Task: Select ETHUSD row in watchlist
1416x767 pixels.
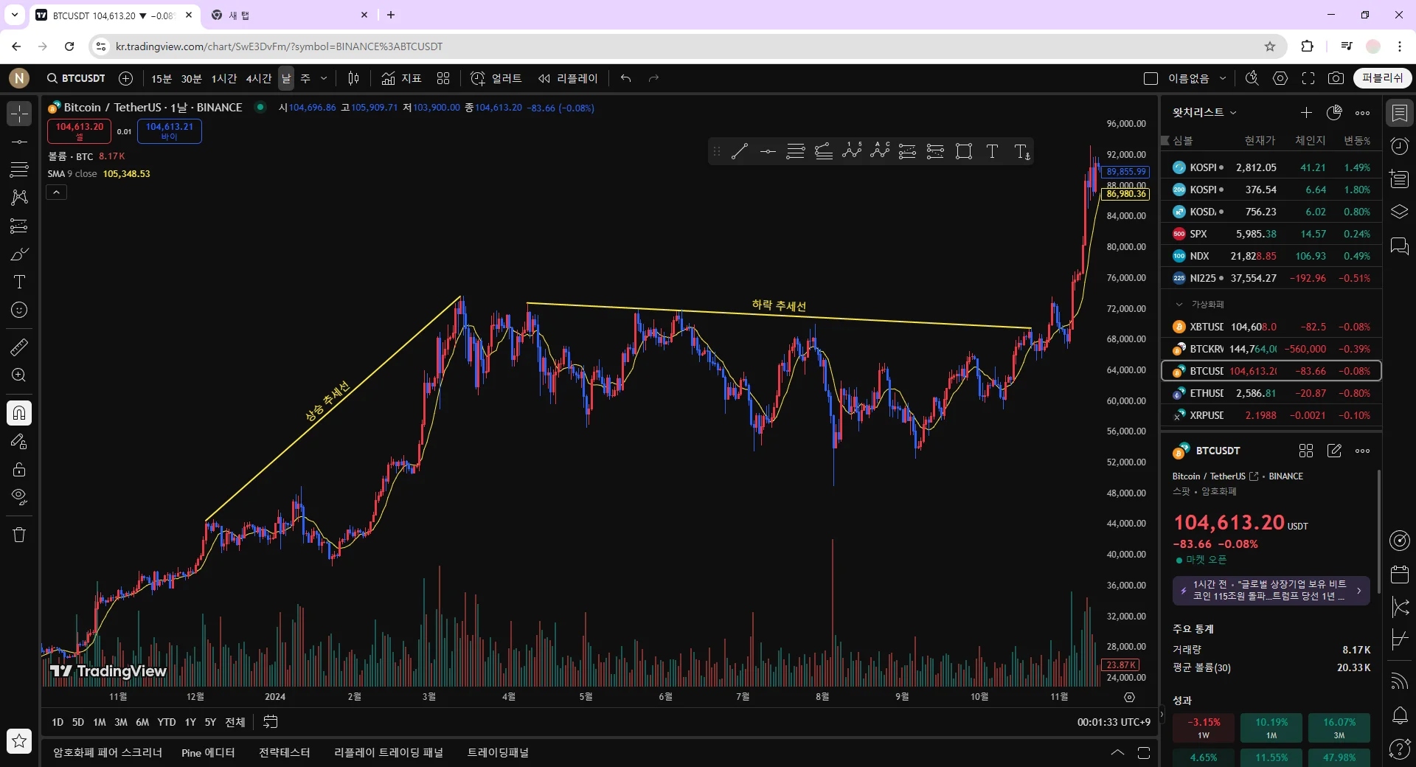Action: pos(1271,393)
